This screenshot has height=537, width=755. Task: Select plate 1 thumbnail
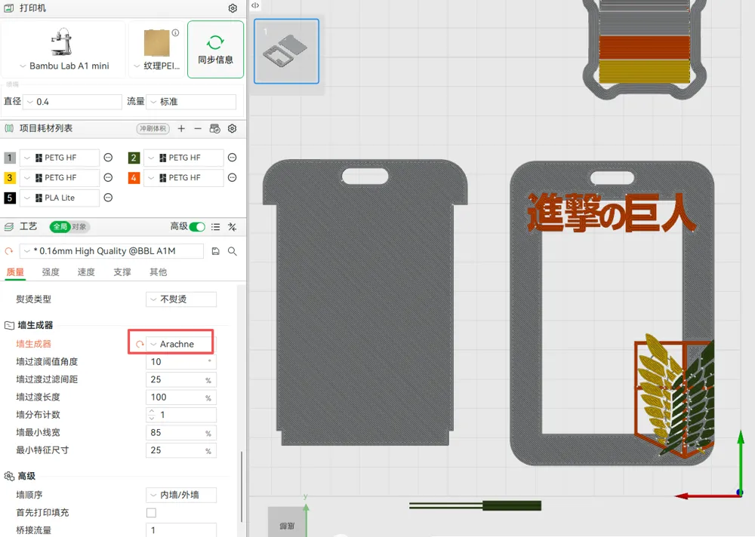pos(286,51)
